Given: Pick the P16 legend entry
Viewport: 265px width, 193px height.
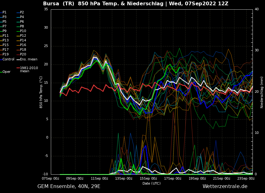Looking at the screenshot, I should (21, 45).
